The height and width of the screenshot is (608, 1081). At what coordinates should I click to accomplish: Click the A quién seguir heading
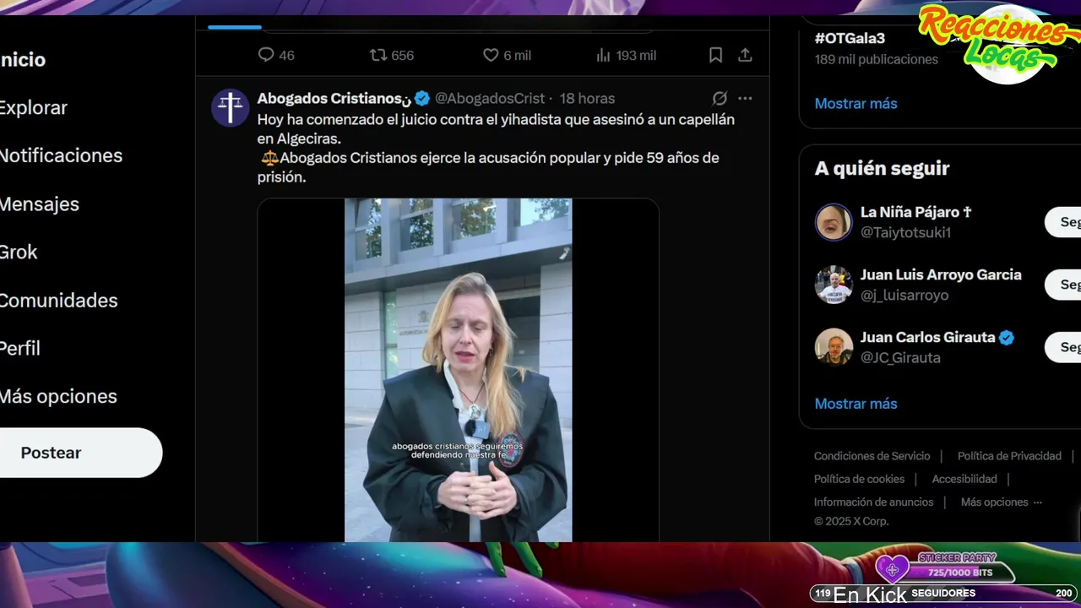click(882, 168)
